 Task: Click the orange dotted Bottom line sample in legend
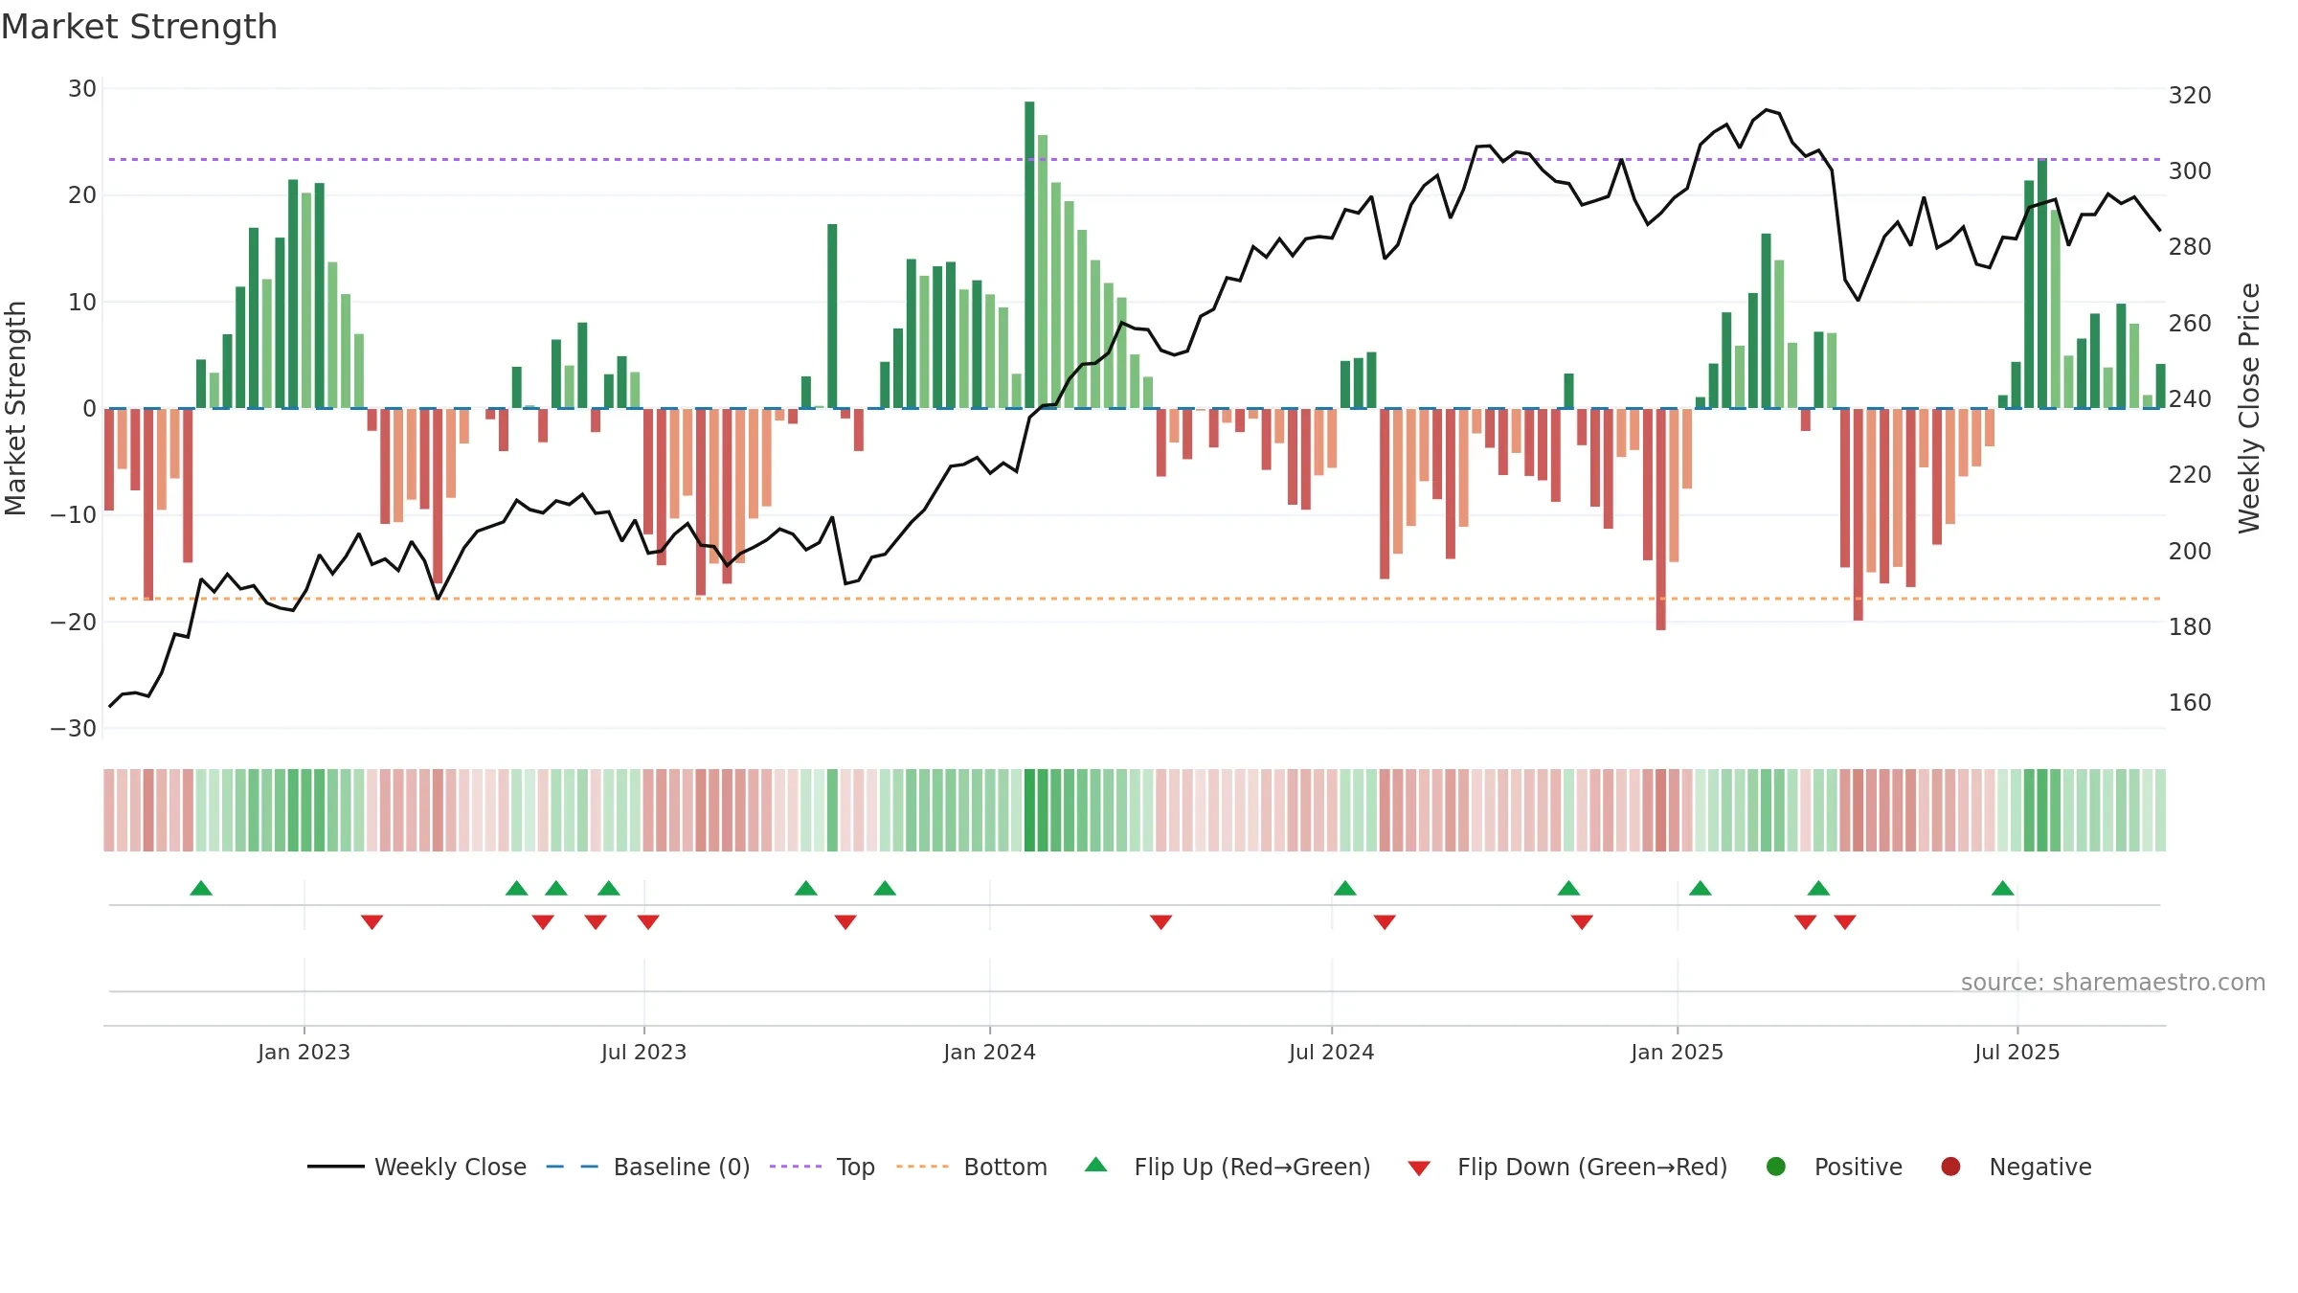click(922, 1167)
